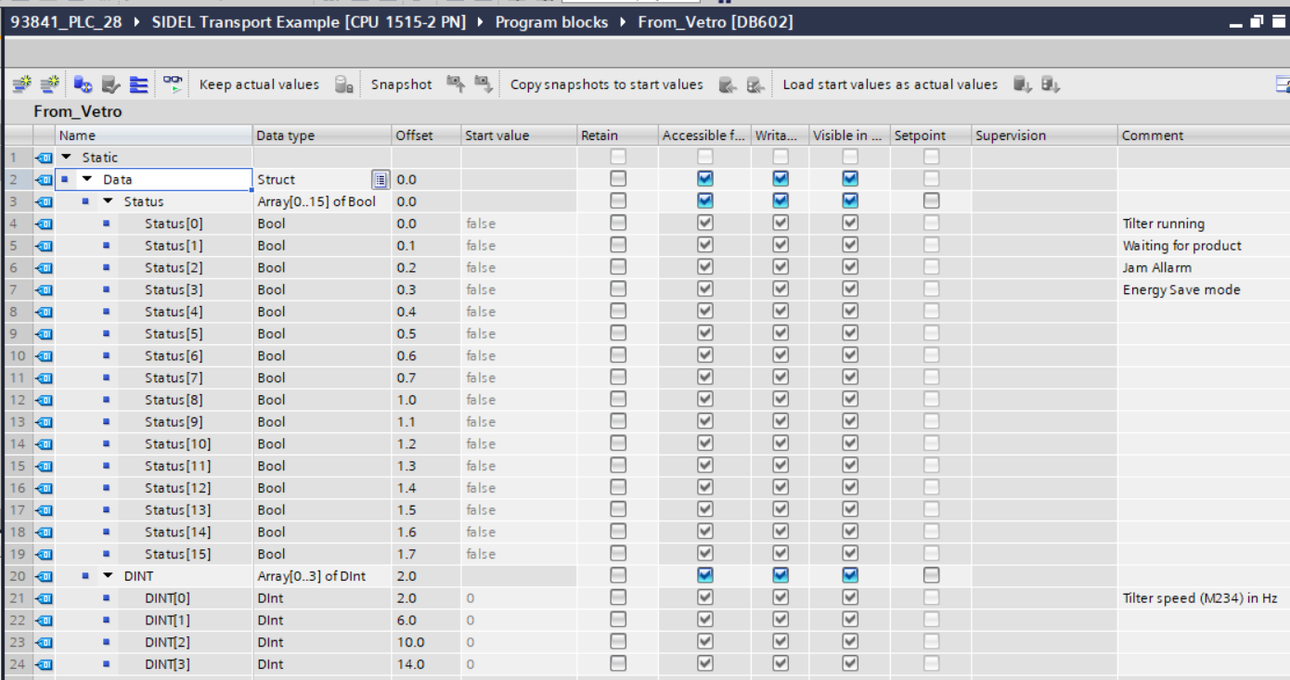Open 93841_PLC_28 in the breadcrumb
The height and width of the screenshot is (680, 1290).
(x=68, y=21)
